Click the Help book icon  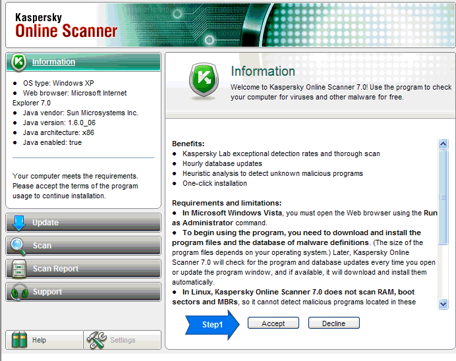pyautogui.click(x=20, y=340)
